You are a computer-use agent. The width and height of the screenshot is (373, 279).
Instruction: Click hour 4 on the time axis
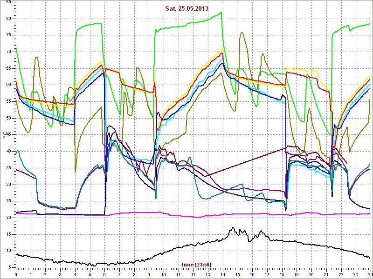(x=75, y=274)
